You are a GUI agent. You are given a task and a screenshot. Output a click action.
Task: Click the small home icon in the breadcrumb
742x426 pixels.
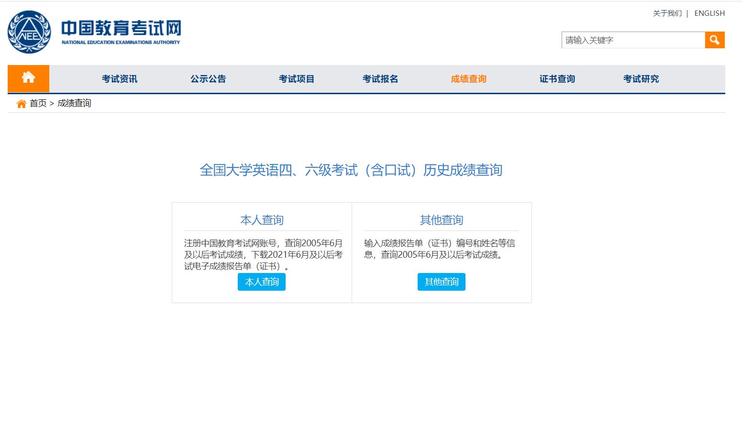[x=21, y=103]
